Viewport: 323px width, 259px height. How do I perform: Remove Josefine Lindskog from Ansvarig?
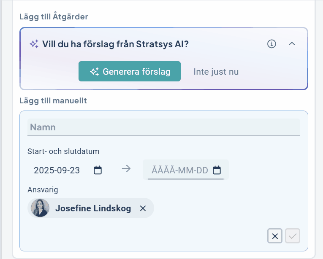[x=143, y=208]
